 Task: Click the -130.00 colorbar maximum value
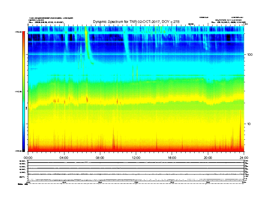tap(18, 32)
